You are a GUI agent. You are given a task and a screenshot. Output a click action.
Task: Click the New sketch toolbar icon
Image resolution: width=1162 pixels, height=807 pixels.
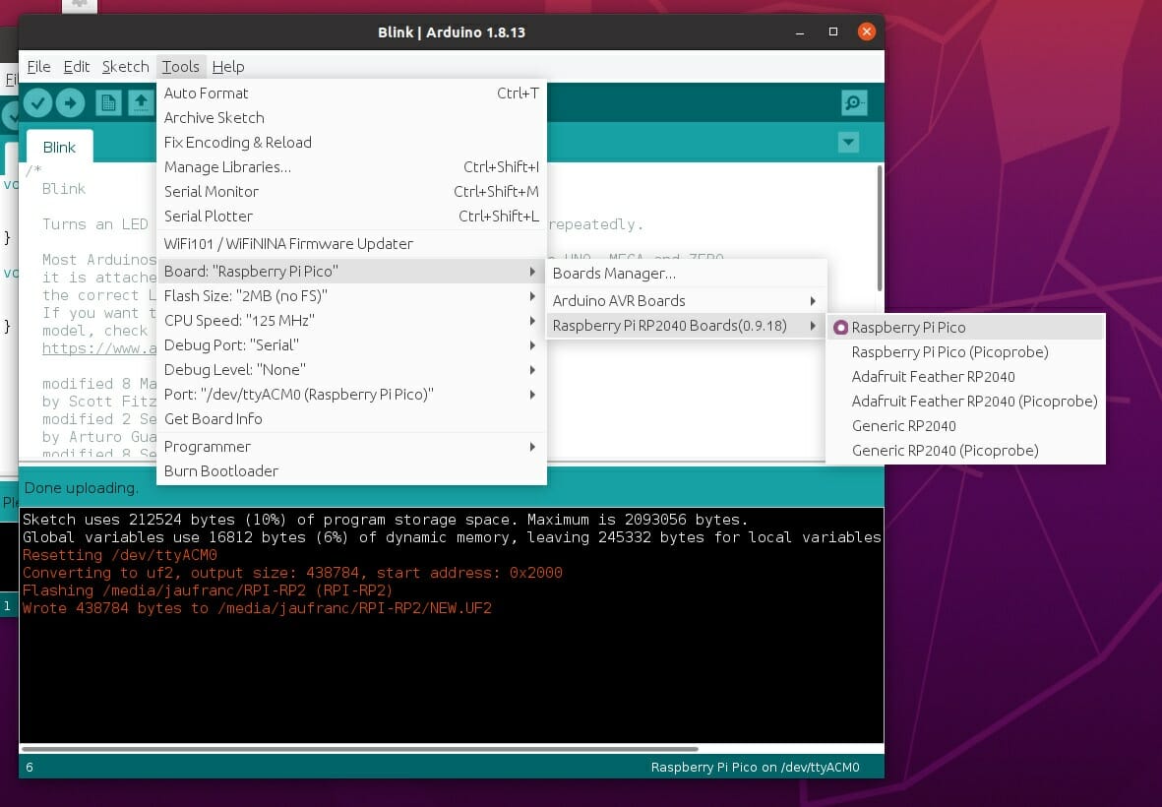click(x=108, y=103)
